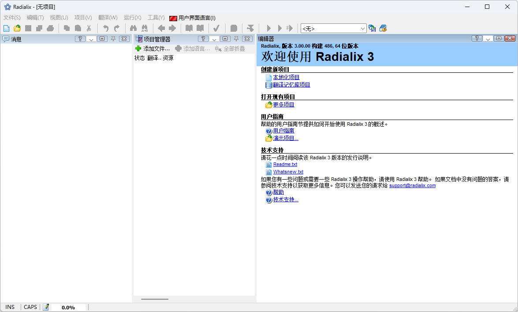Toggle the pin on the 消息 panel
The image size is (518, 312).
113,39
